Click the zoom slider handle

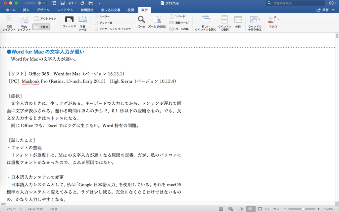(303, 209)
